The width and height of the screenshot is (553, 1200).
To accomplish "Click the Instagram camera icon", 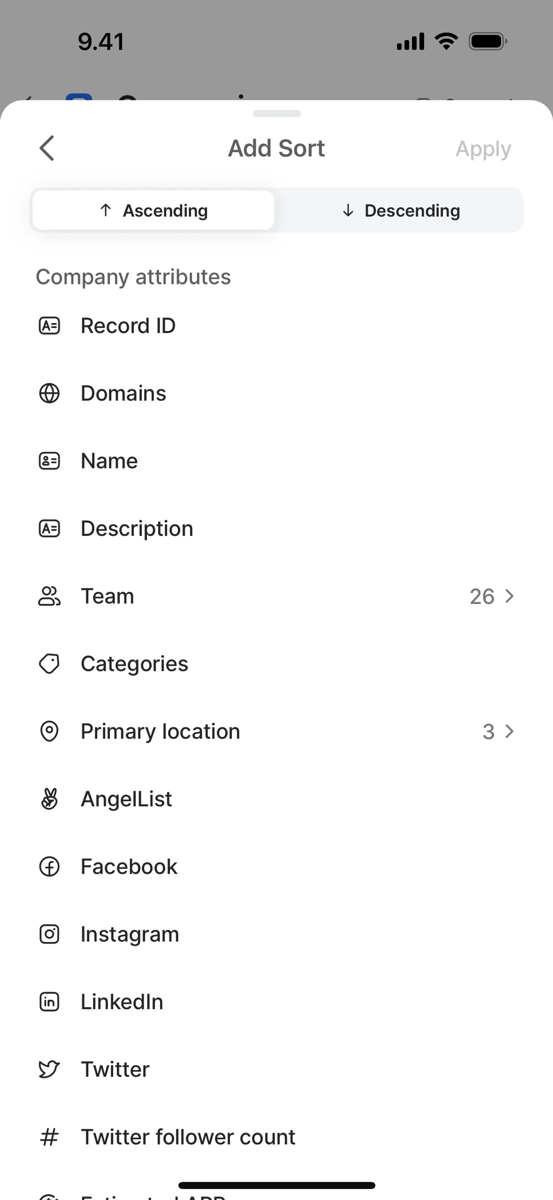I will click(49, 934).
